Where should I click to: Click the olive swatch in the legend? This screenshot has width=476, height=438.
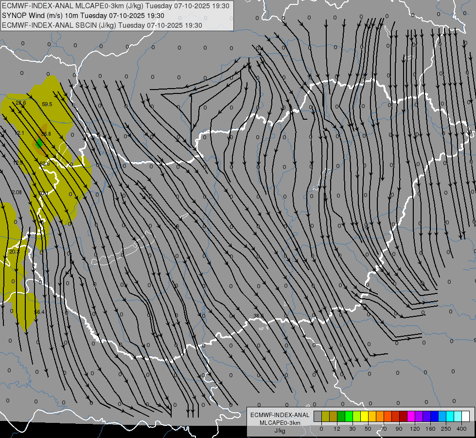(325, 416)
